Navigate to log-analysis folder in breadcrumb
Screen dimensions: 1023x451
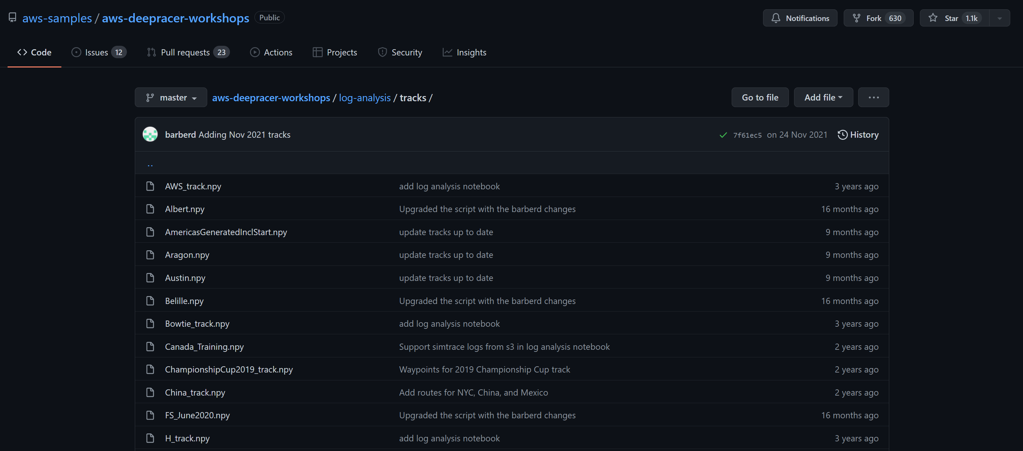364,97
